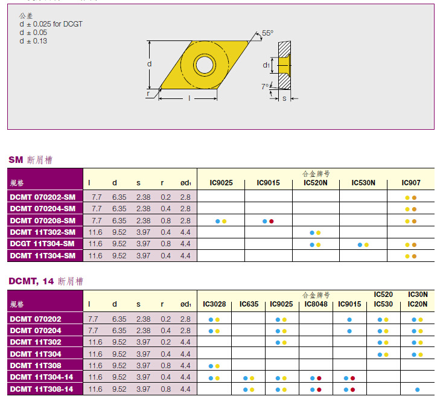Click the orange dot under IC907 in row DCMT 070202-SM
The width and height of the screenshot is (443, 402).
(x=414, y=198)
